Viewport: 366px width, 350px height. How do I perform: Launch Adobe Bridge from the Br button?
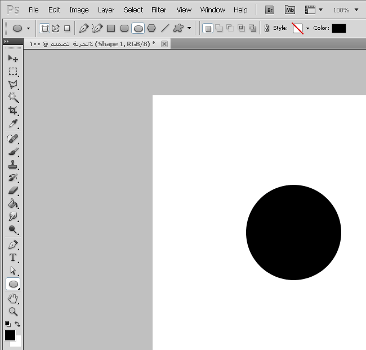(270, 10)
